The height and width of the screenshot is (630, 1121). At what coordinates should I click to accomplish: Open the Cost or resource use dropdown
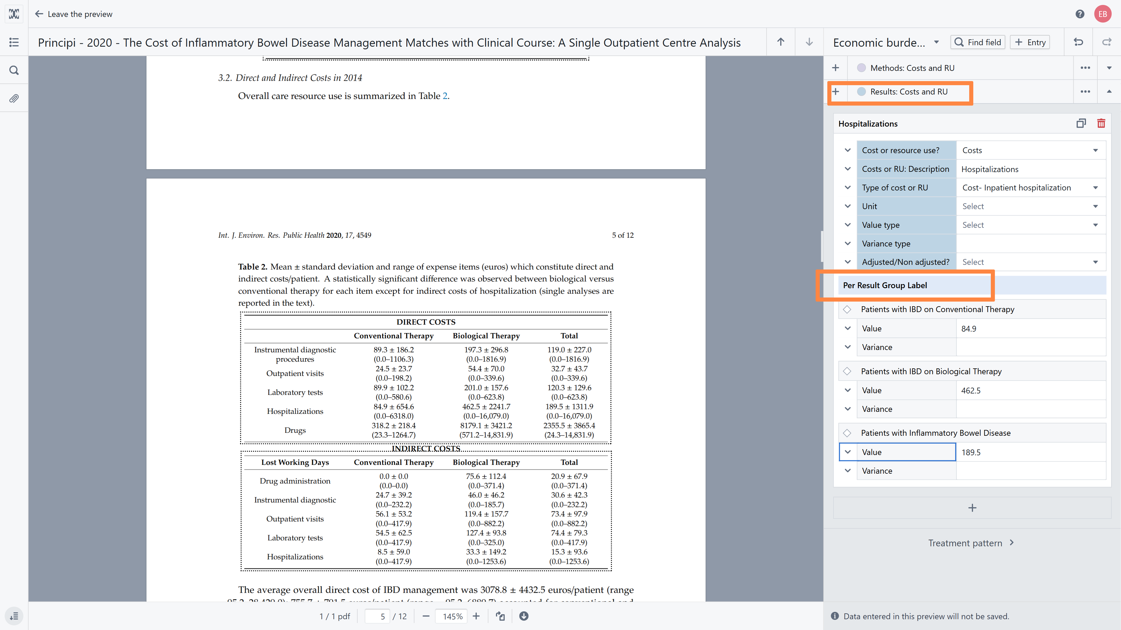click(1031, 150)
